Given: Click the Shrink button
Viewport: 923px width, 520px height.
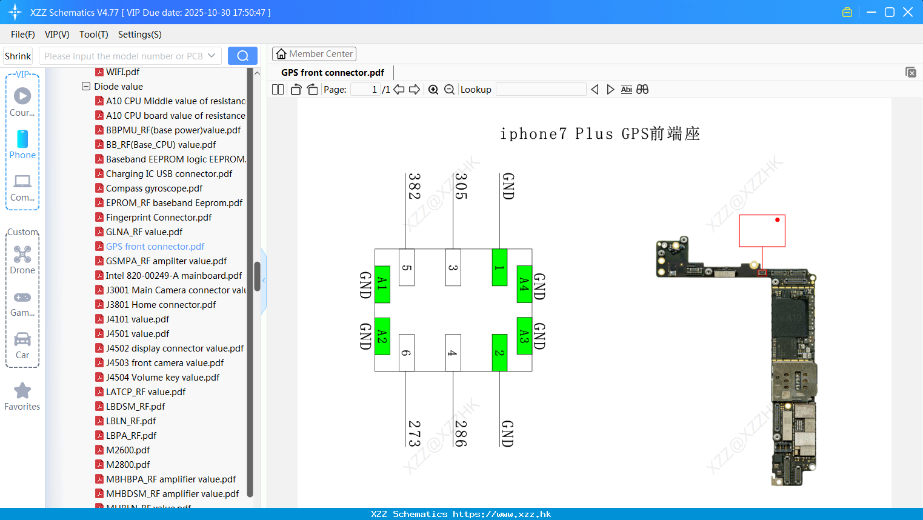Looking at the screenshot, I should click(18, 56).
